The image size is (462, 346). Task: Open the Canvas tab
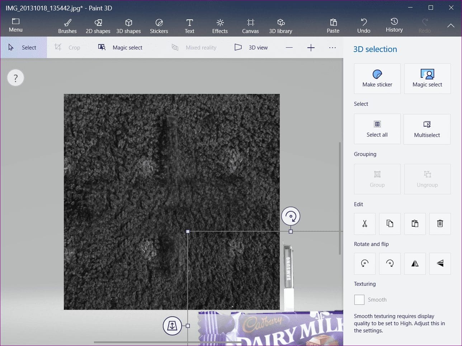pos(250,26)
